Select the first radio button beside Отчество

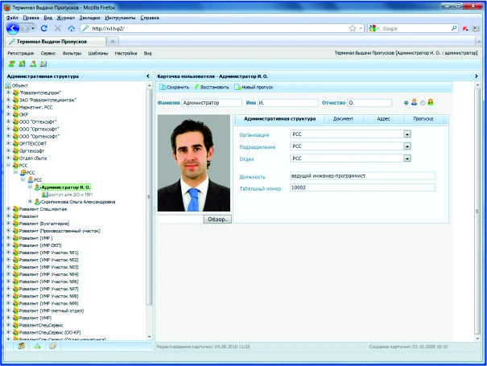click(x=407, y=103)
